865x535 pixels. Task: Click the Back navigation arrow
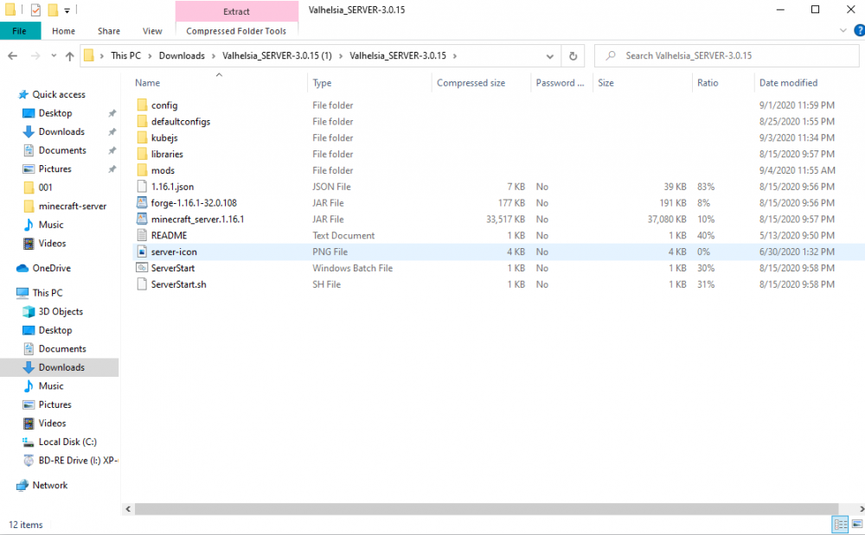coord(12,56)
